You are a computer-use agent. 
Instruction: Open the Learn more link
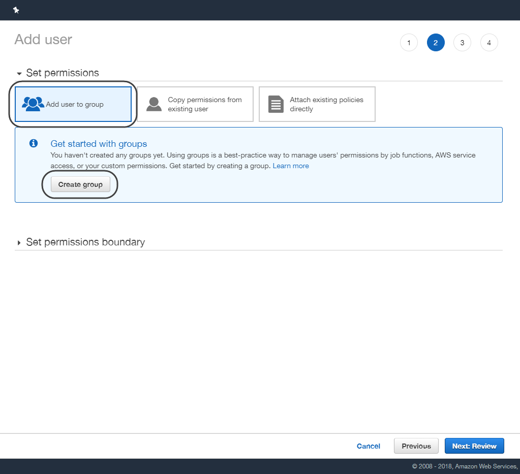click(291, 166)
